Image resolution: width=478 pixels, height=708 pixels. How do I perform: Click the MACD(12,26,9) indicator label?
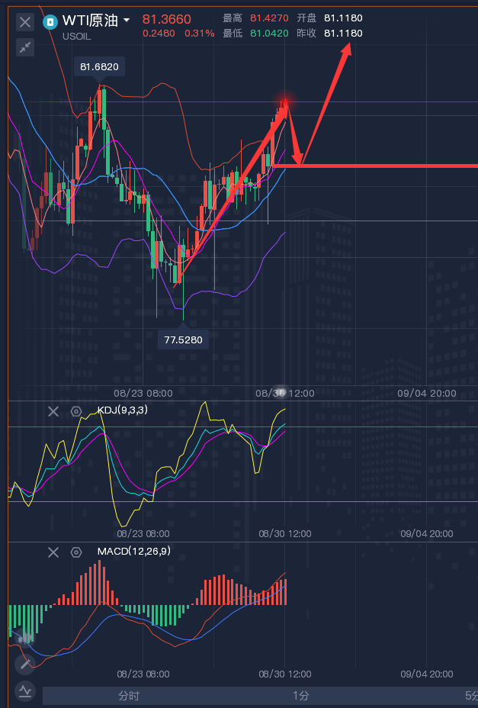[133, 551]
